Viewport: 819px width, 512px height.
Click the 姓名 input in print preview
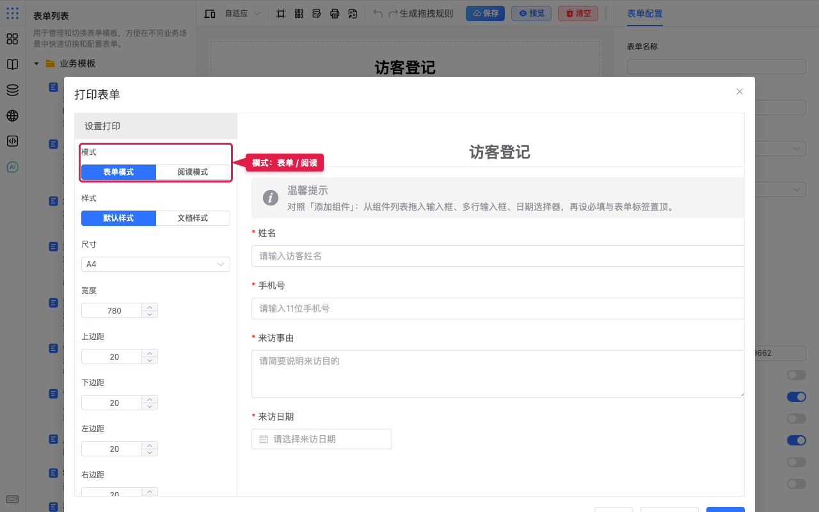point(498,256)
